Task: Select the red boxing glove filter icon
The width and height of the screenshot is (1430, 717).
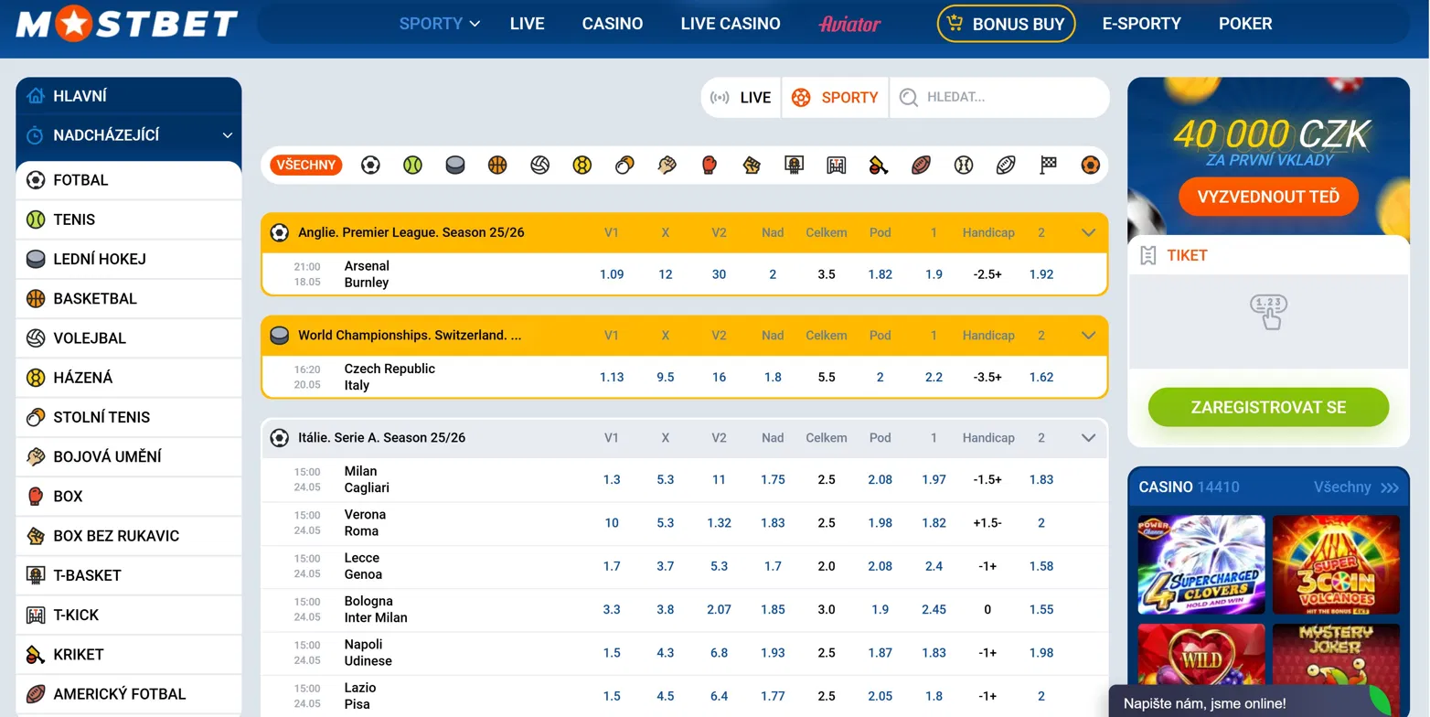Action: point(710,166)
